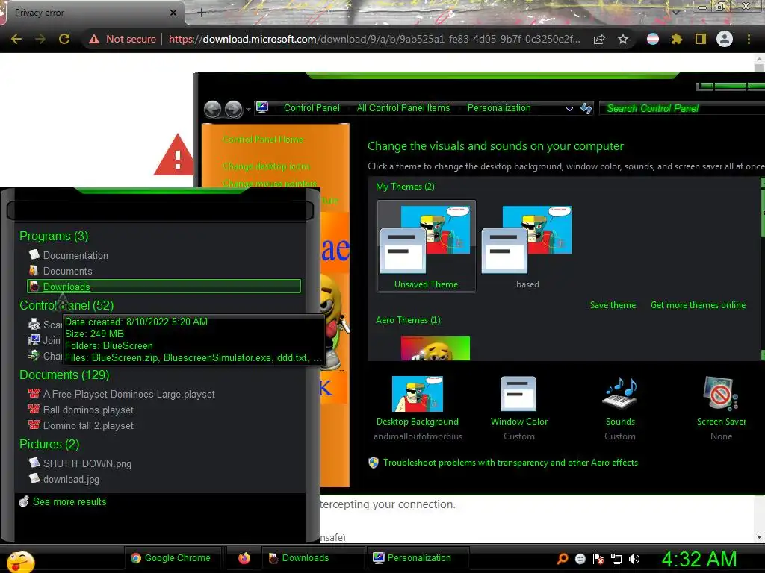
Task: Click the Action Center flag tray icon
Action: [x=598, y=559]
